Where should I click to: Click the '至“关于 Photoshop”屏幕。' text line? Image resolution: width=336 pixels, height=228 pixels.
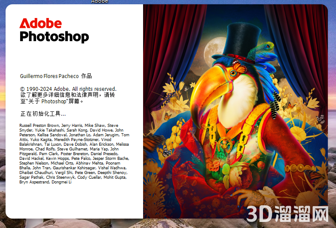coord(52,101)
